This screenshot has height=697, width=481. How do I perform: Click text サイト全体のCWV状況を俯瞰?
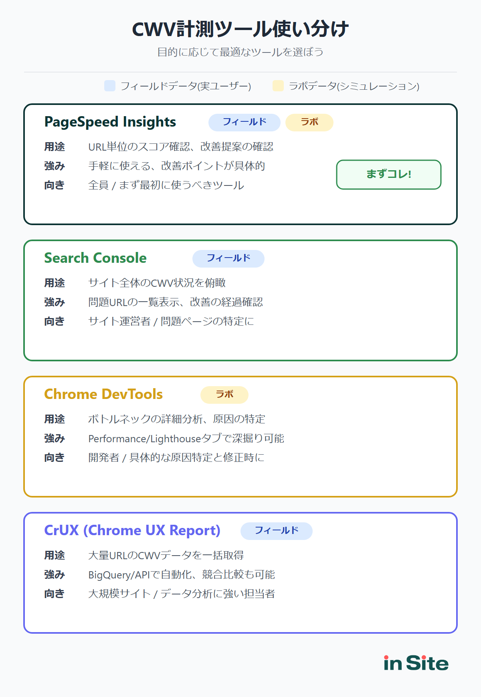click(x=157, y=283)
